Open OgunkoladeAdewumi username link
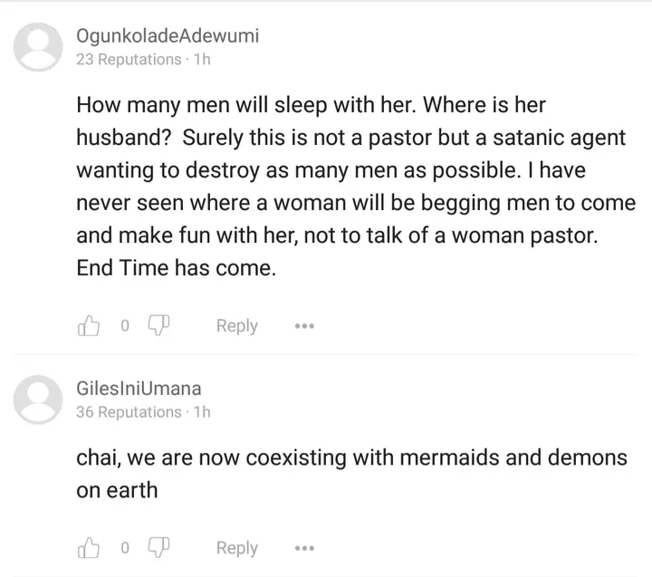 [x=168, y=35]
